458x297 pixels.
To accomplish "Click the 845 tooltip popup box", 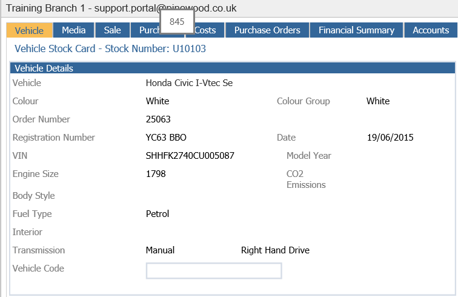I will coord(177,22).
